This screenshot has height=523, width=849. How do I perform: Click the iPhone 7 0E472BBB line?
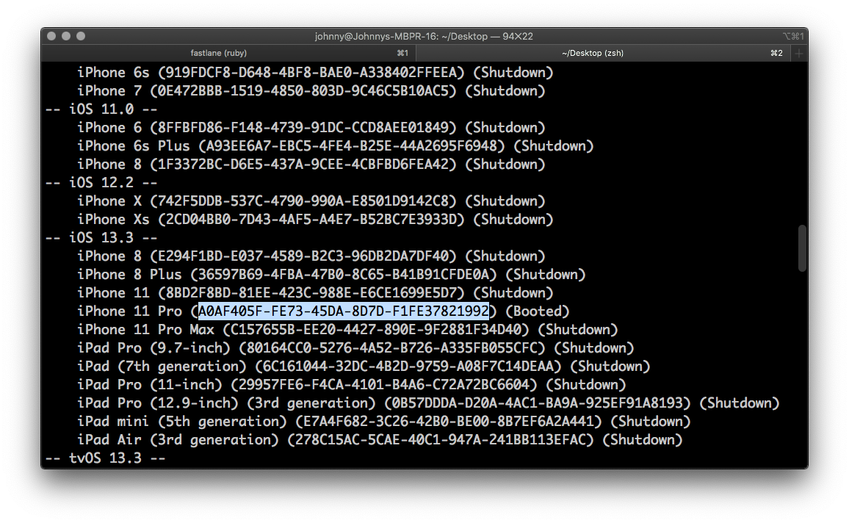pos(311,91)
